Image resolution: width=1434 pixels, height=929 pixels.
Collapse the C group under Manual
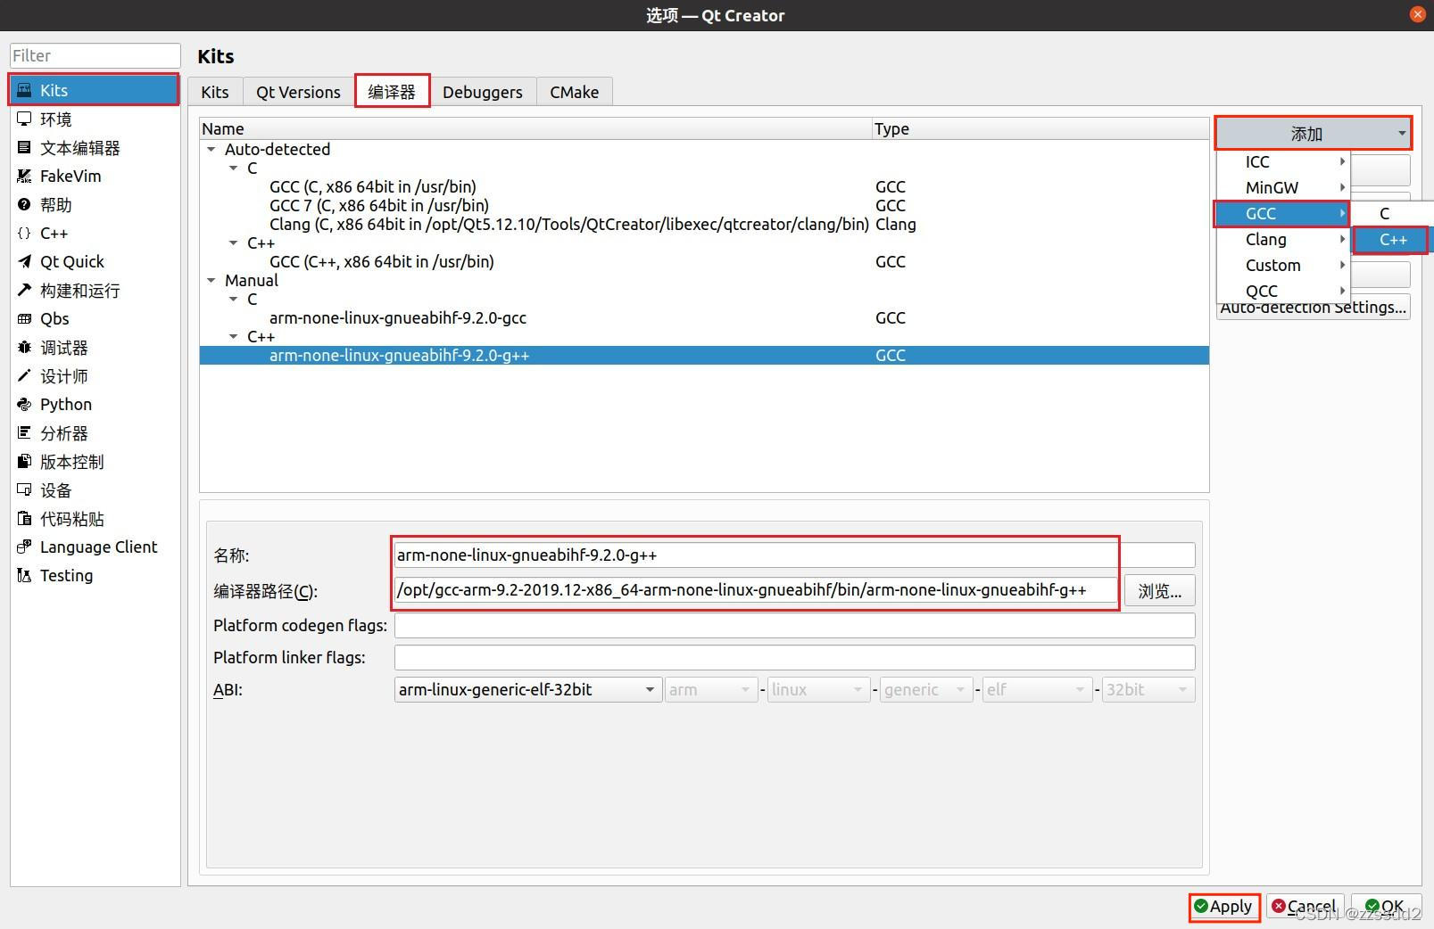coord(234,300)
